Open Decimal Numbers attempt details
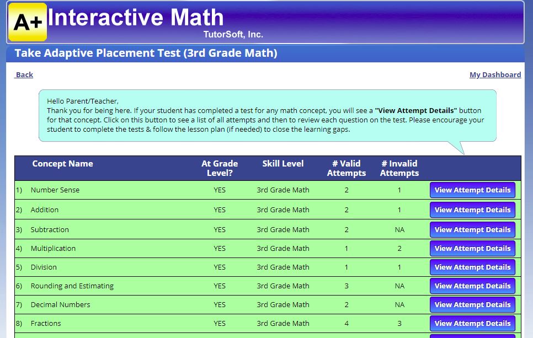Screen dimensions: 533x338 (x=472, y=304)
